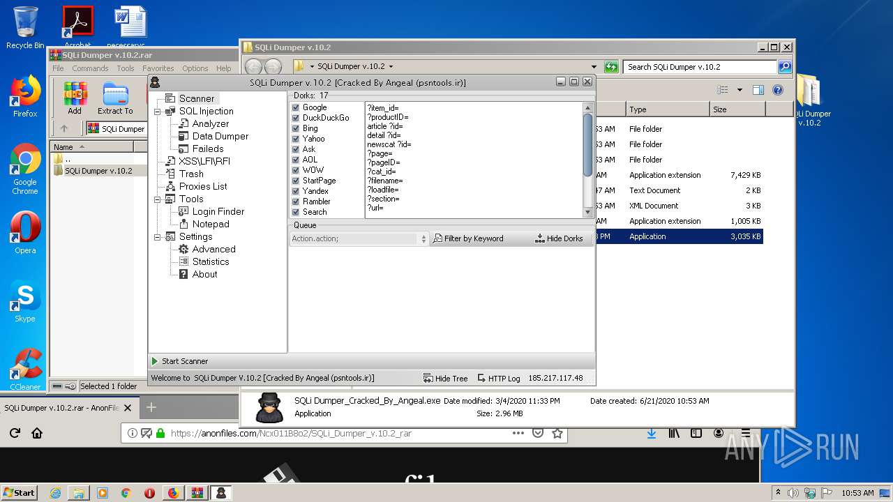Toggle the Yahoo checkbox
The height and width of the screenshot is (502, 893).
coord(296,139)
